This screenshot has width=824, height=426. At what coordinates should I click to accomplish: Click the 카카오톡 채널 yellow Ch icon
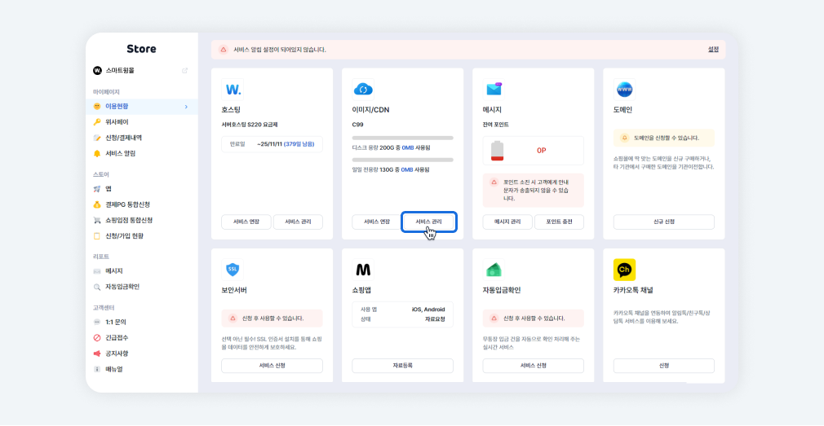pos(624,270)
